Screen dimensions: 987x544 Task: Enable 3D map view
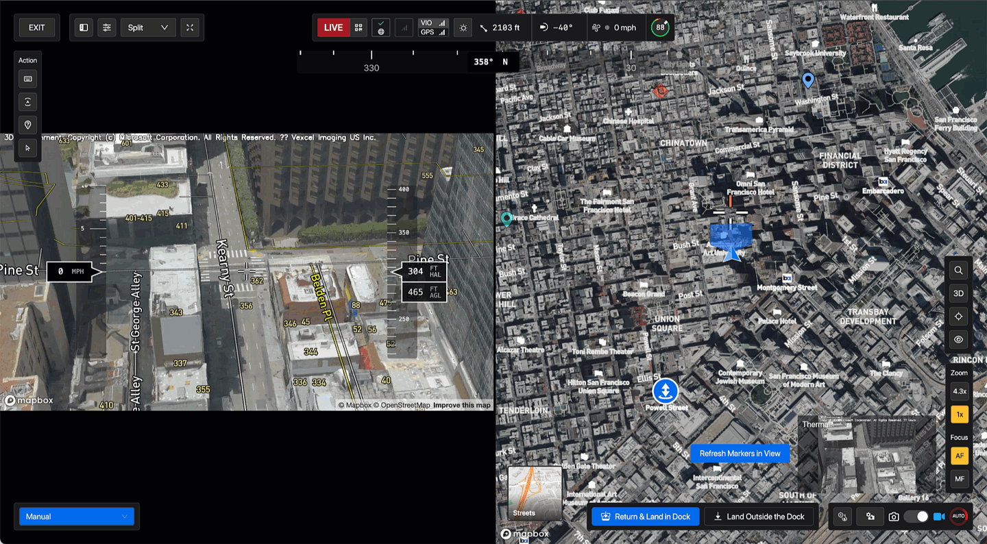point(958,293)
